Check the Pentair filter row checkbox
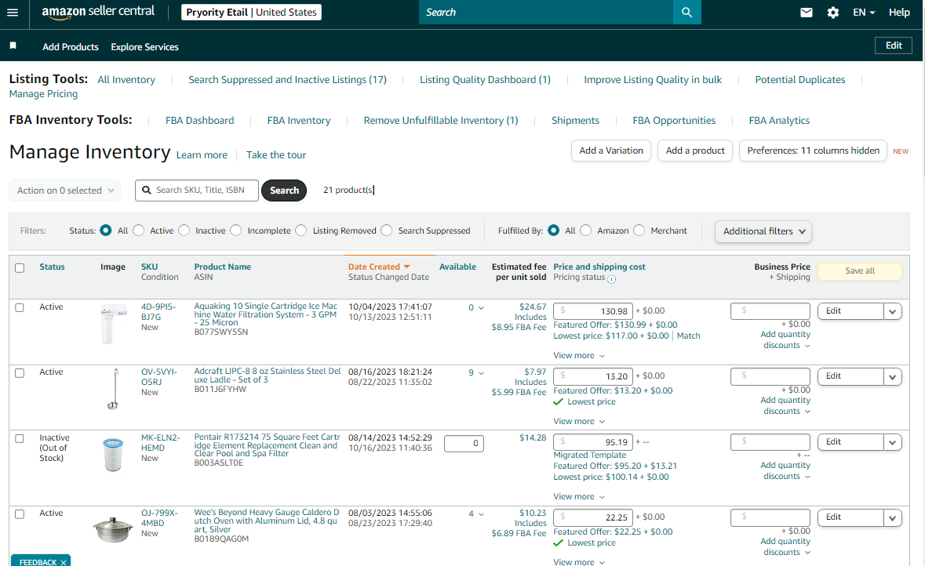The height and width of the screenshot is (566, 925). [x=20, y=439]
